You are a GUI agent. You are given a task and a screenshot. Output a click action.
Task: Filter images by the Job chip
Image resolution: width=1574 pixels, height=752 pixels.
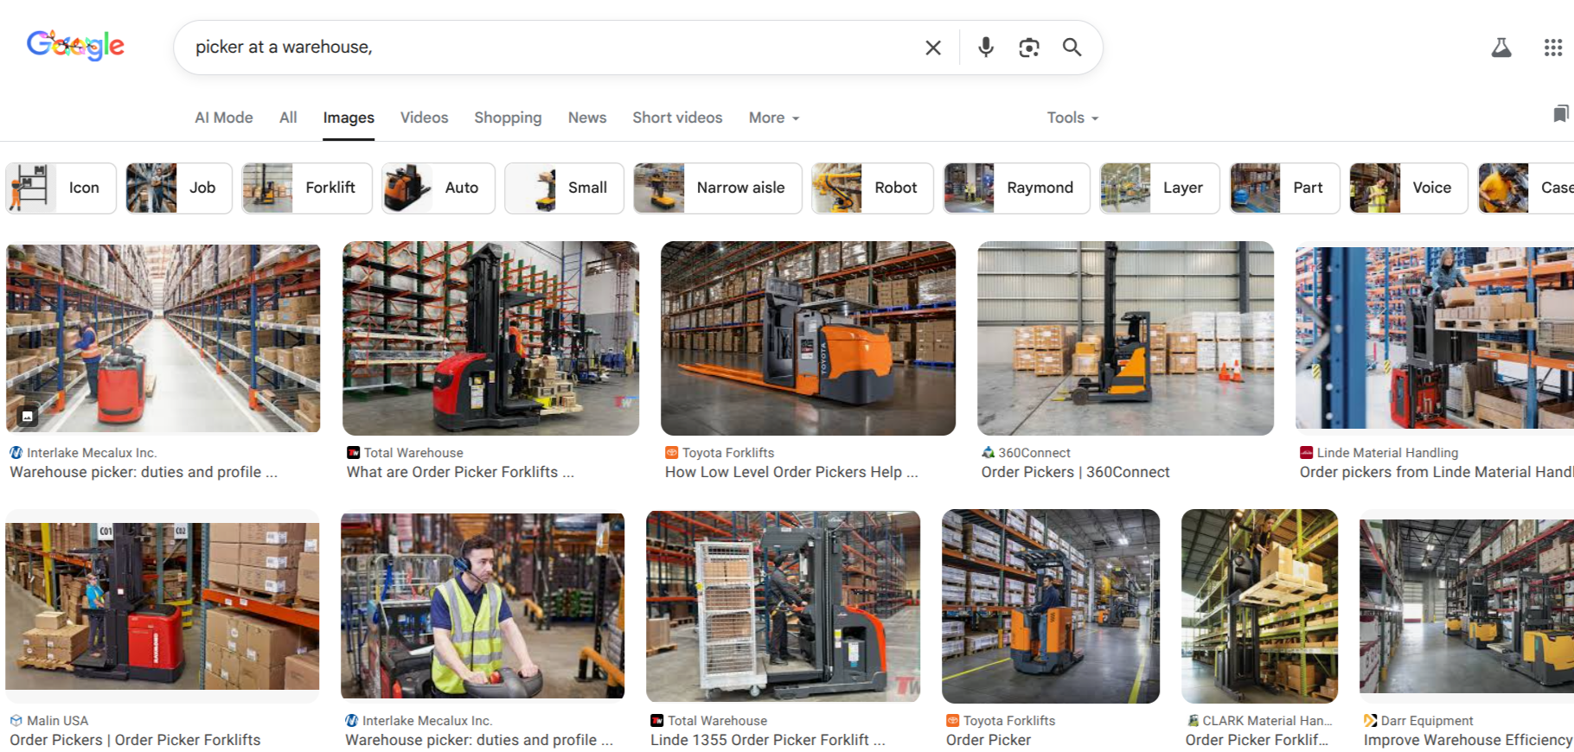(x=179, y=188)
